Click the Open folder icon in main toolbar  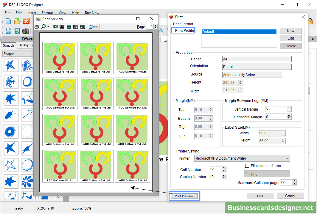[17, 21]
